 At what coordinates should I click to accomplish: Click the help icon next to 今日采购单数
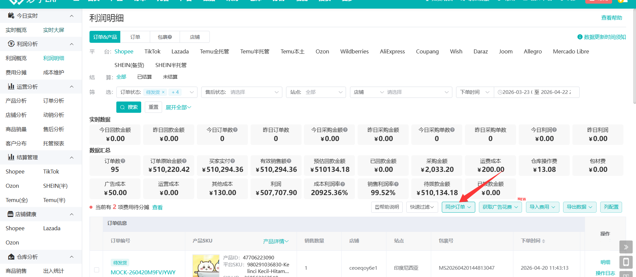452,130
